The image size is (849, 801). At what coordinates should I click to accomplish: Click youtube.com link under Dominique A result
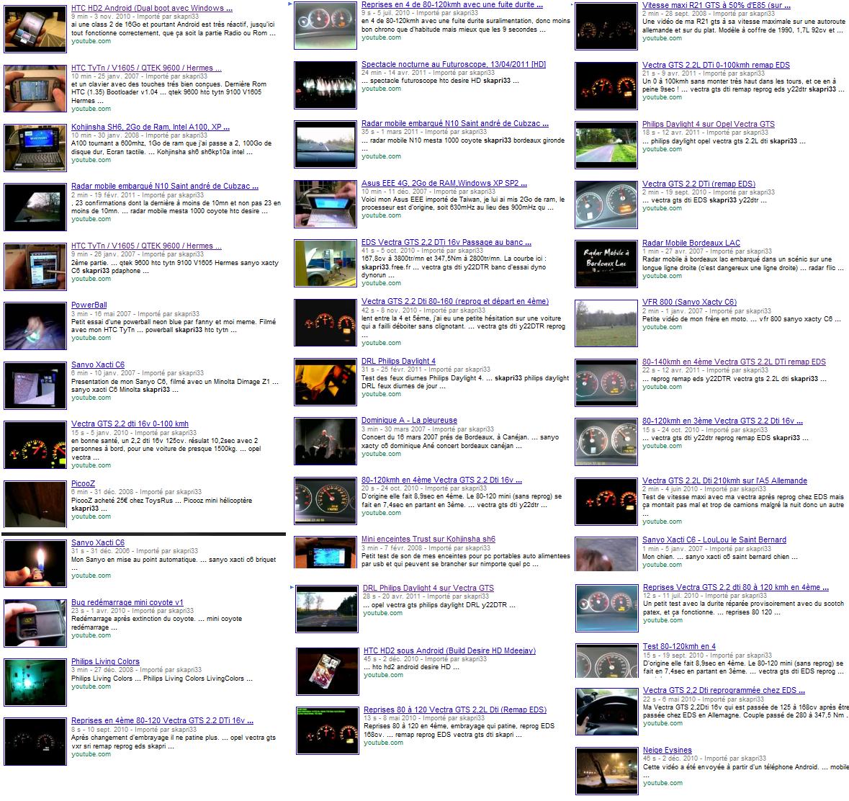[x=381, y=454]
